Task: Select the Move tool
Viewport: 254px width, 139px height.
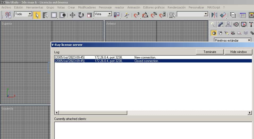Action: coord(73,15)
